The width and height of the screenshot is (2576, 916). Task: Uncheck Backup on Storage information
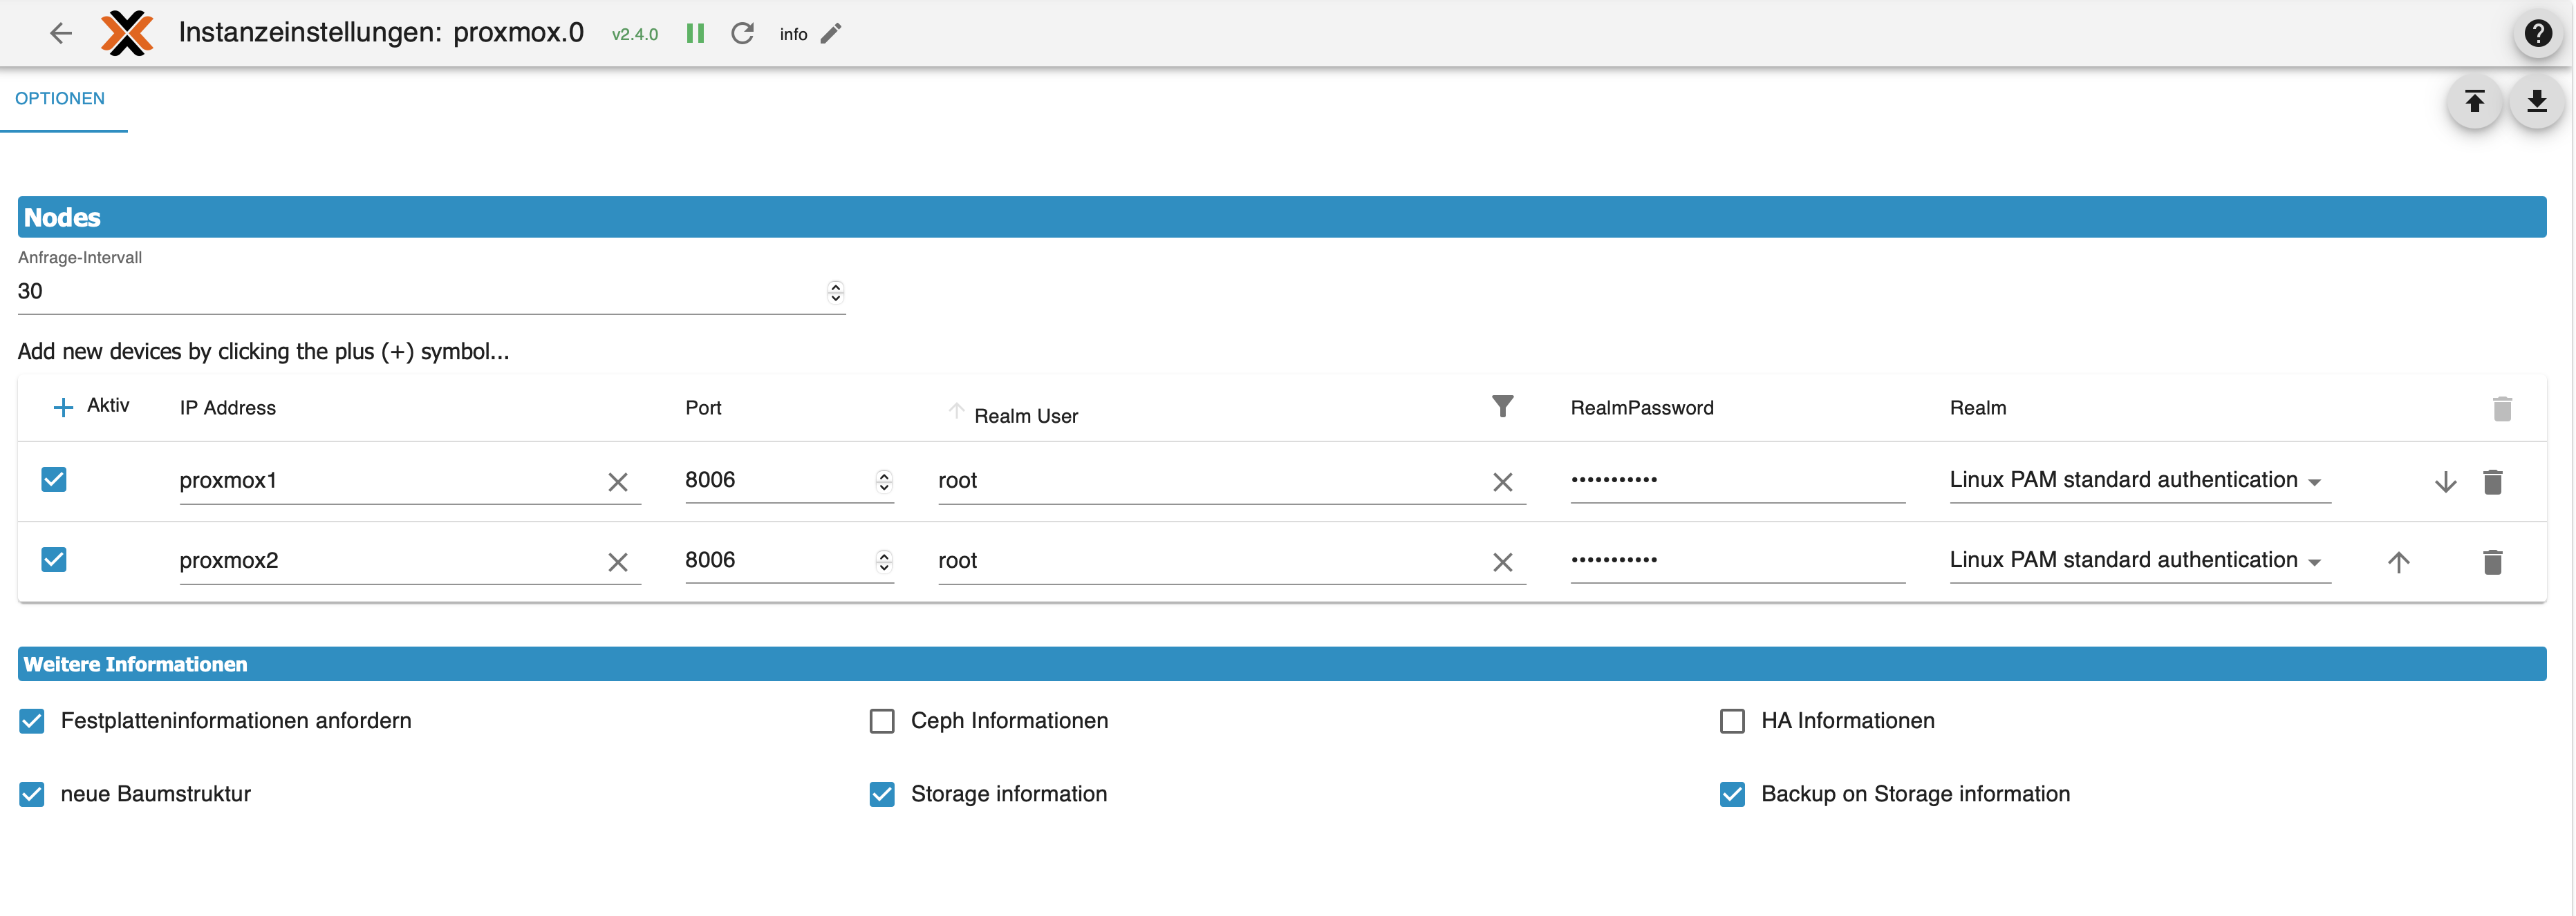(x=1732, y=794)
